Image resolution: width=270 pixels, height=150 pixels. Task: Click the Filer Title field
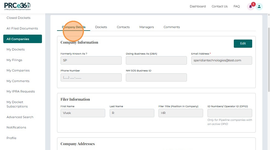[x=181, y=113]
